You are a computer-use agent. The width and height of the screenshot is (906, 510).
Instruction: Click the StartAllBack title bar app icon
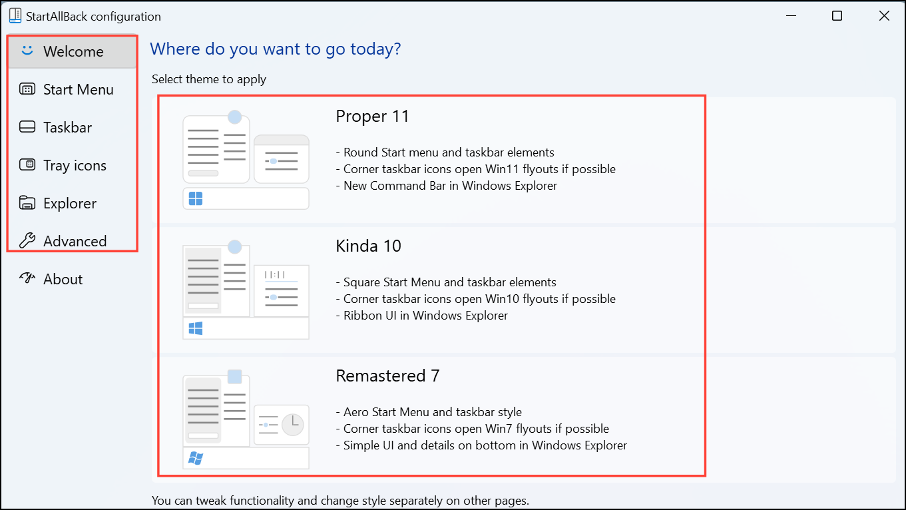(x=15, y=16)
